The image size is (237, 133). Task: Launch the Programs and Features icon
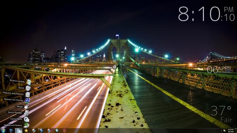(27, 95)
